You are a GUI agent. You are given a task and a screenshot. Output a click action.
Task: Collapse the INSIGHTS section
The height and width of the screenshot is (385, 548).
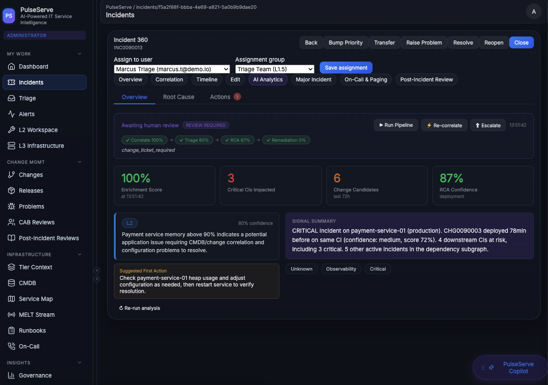80,363
